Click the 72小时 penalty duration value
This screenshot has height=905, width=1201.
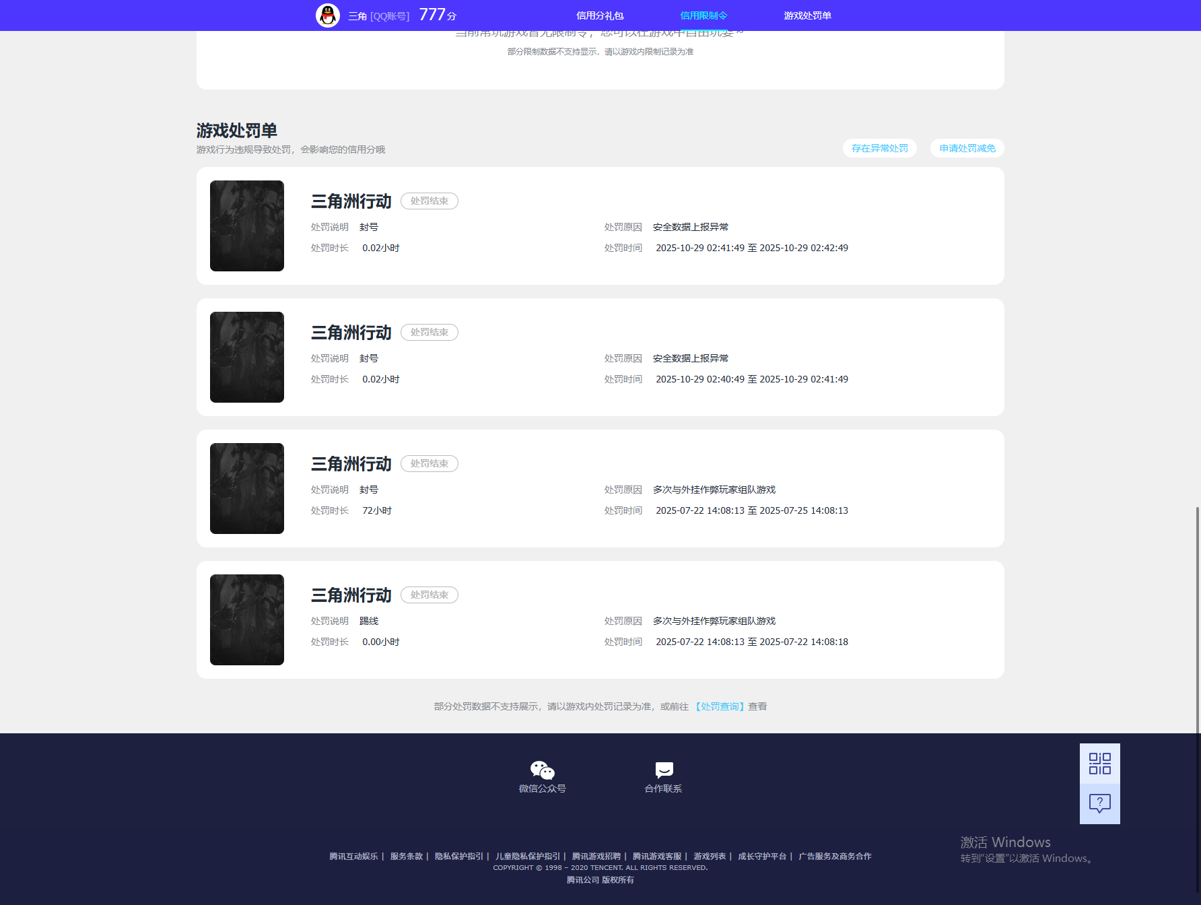[x=377, y=510]
